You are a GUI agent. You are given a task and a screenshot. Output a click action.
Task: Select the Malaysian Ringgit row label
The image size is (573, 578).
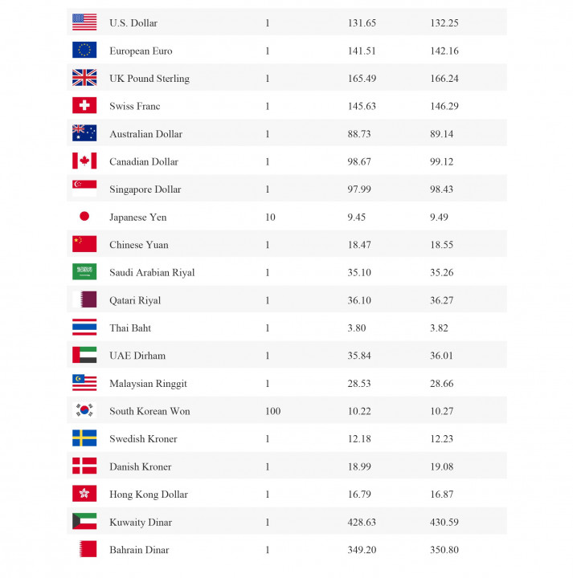click(x=149, y=384)
